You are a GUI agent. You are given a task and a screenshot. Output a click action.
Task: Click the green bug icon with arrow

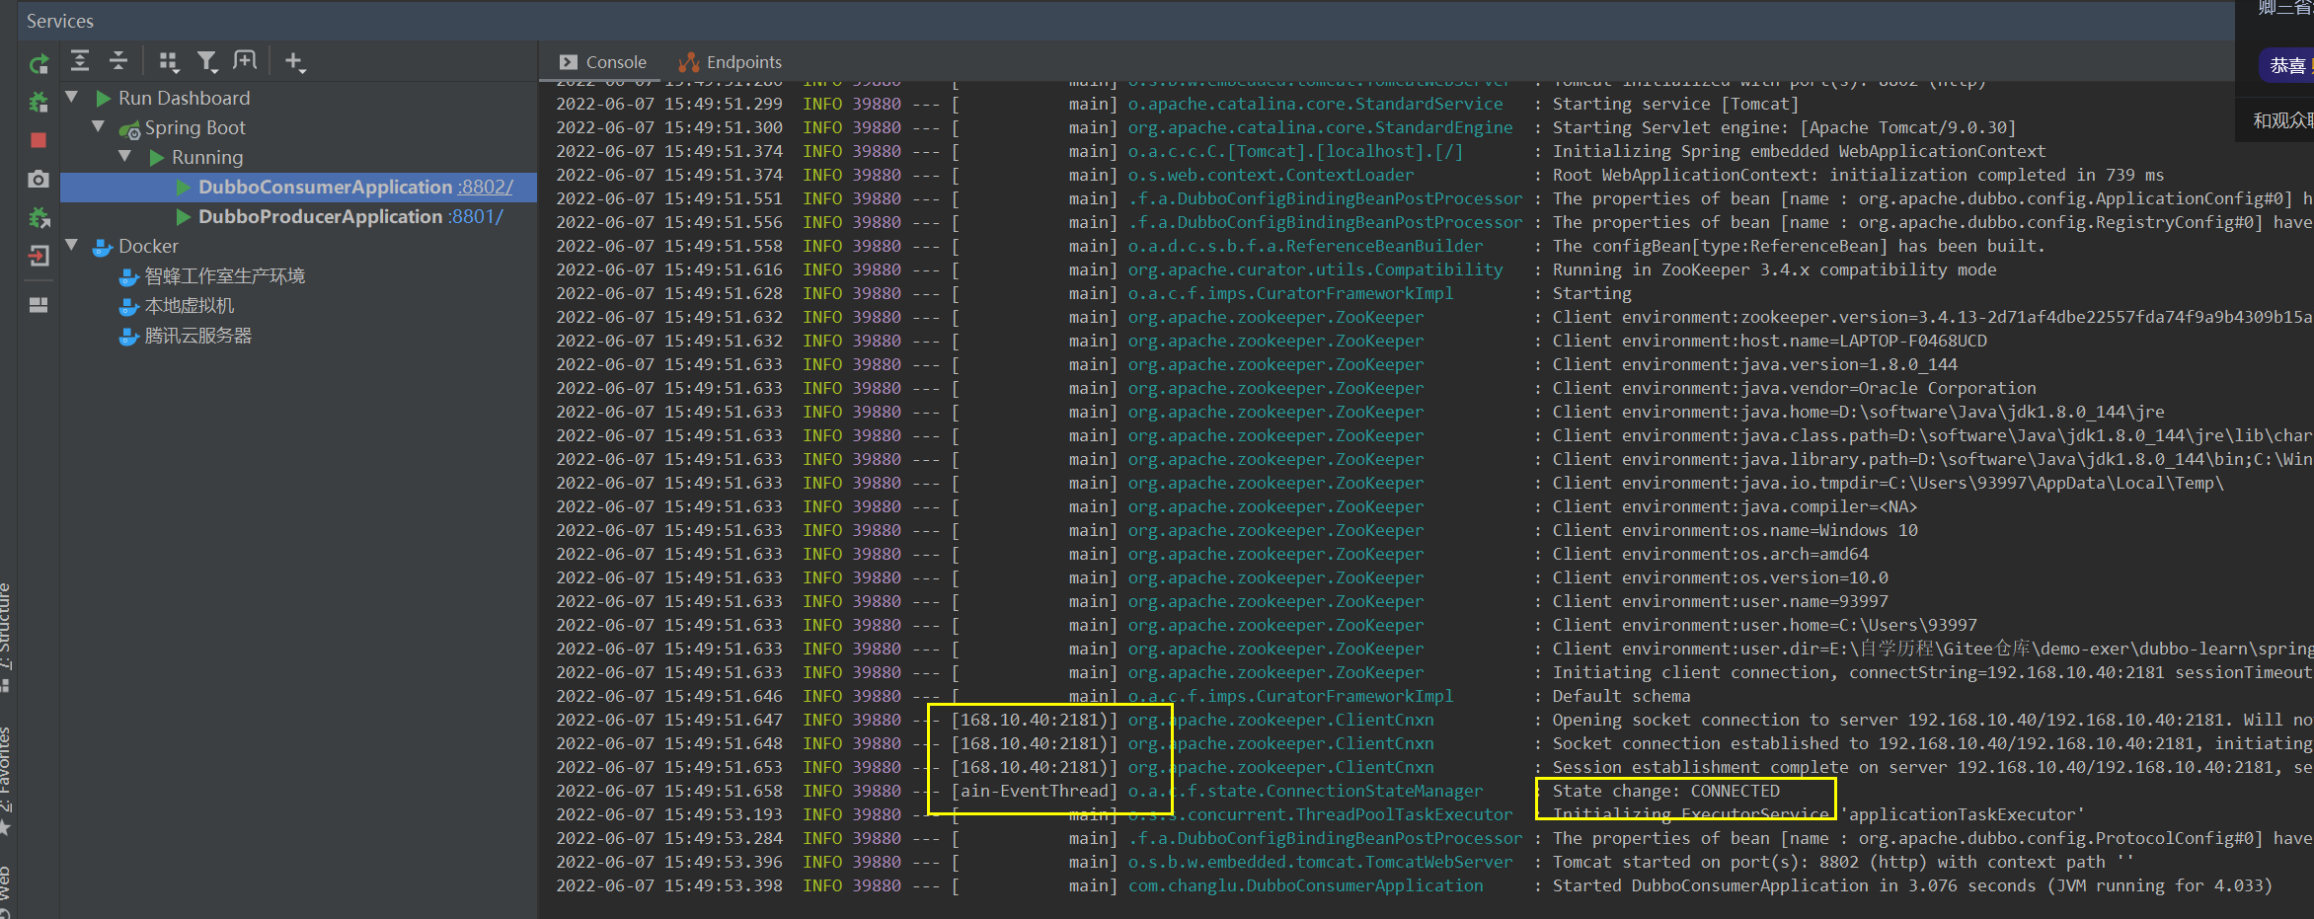(x=39, y=217)
